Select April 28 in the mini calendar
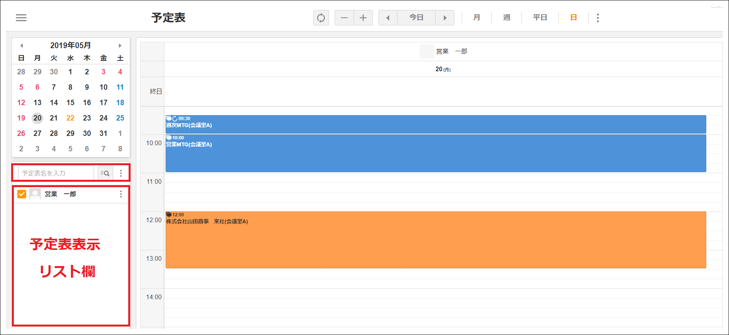Image resolution: width=729 pixels, height=335 pixels. (x=21, y=72)
